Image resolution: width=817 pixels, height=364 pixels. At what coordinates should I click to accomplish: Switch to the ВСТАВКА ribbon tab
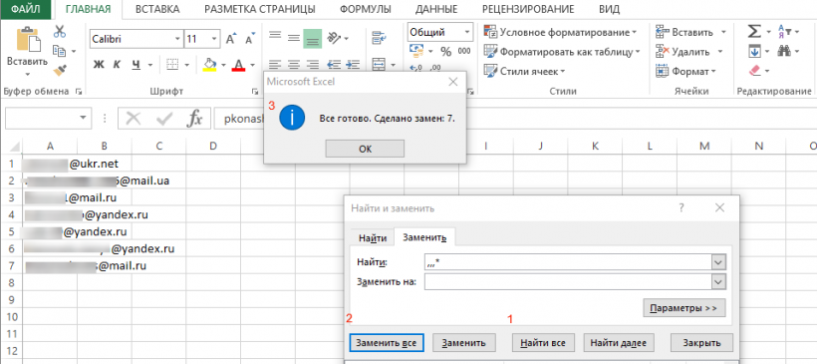[x=156, y=9]
